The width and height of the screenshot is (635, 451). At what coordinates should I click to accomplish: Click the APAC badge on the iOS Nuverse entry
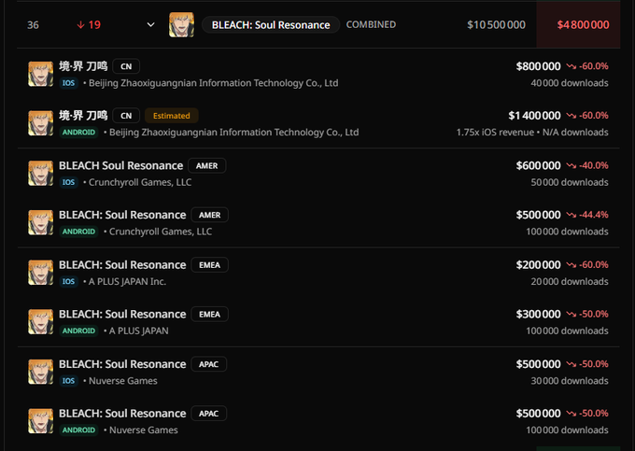coord(208,364)
